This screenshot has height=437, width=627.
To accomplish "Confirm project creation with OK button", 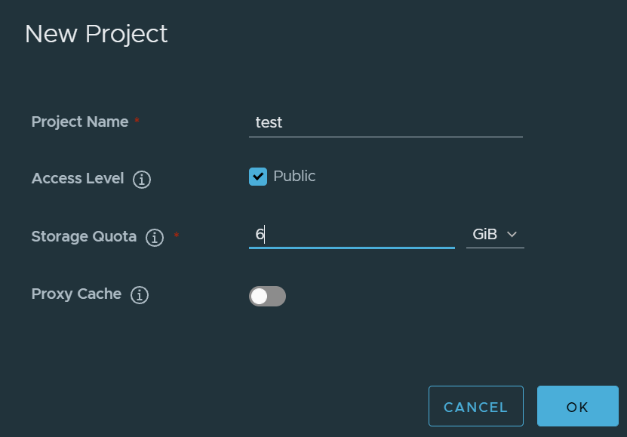I will 577,407.
